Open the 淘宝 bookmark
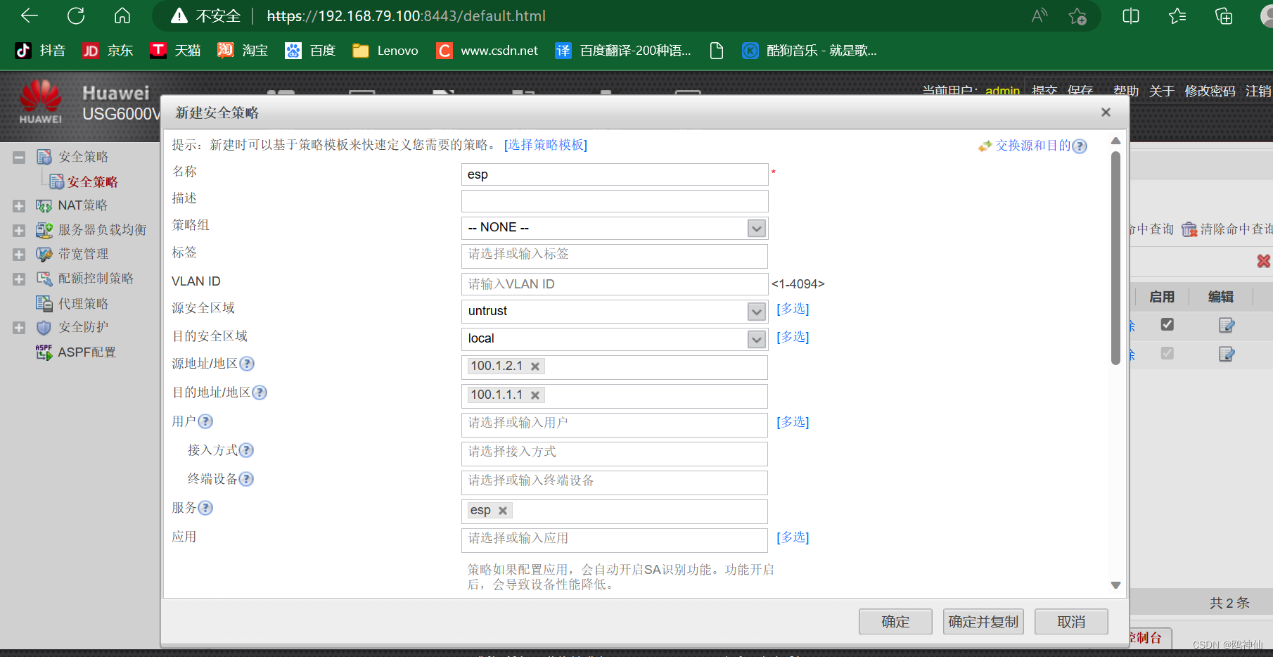The image size is (1273, 657). (243, 50)
